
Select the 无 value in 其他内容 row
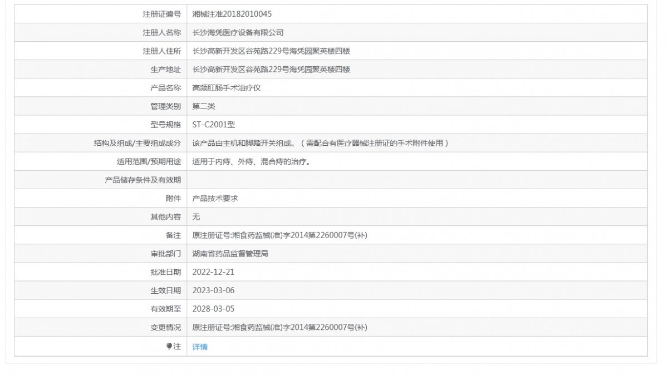[196, 216]
